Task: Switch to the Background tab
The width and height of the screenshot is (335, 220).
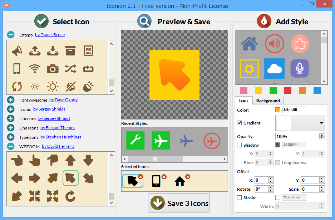Action: point(268,101)
